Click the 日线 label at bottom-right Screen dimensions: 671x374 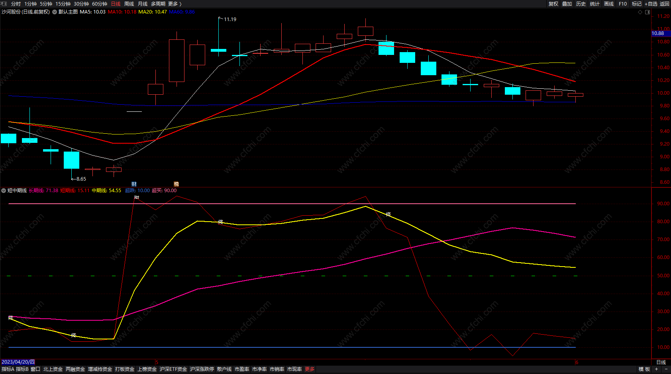pyautogui.click(x=661, y=362)
